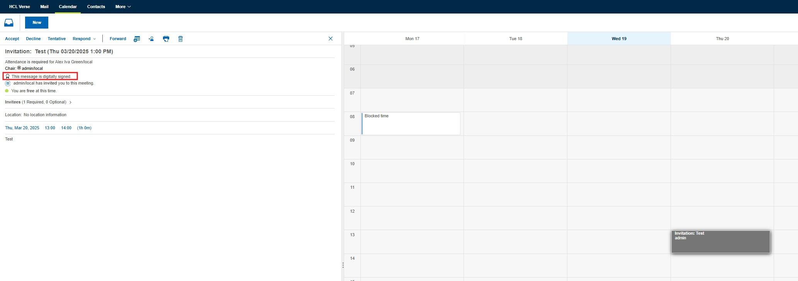The image size is (798, 281).
Task: Click the date Thu, Mar 20, 2025
Action: (22, 128)
